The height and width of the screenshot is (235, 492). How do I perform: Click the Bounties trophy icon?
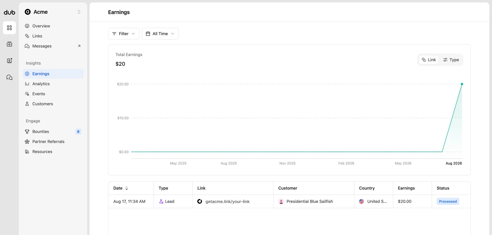[x=27, y=132]
